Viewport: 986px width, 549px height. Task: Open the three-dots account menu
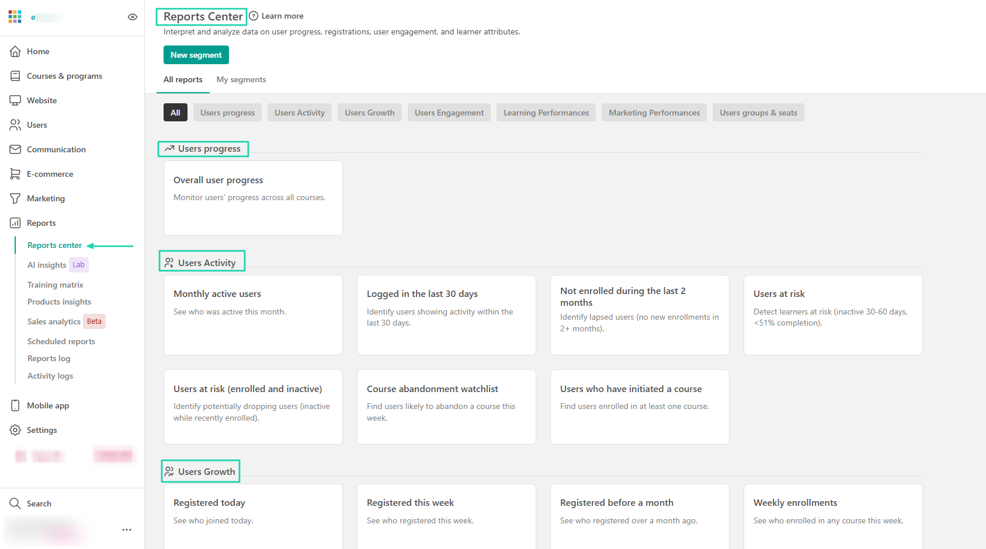pos(127,530)
